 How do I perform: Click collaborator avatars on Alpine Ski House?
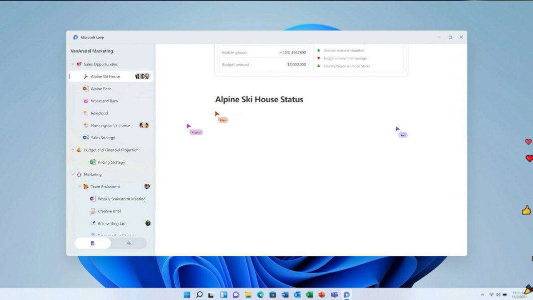pyautogui.click(x=142, y=77)
